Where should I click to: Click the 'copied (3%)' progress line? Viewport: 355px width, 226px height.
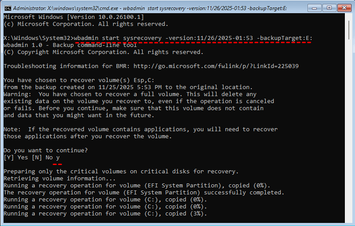coord(105,214)
